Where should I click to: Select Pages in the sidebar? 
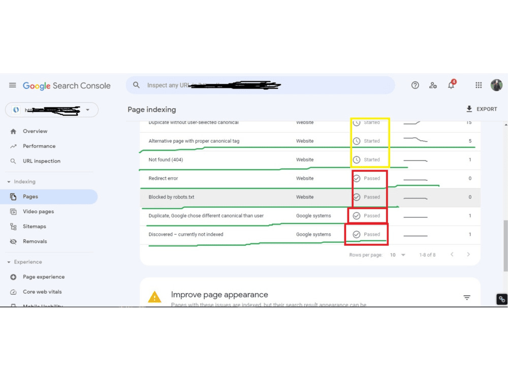tap(49, 197)
